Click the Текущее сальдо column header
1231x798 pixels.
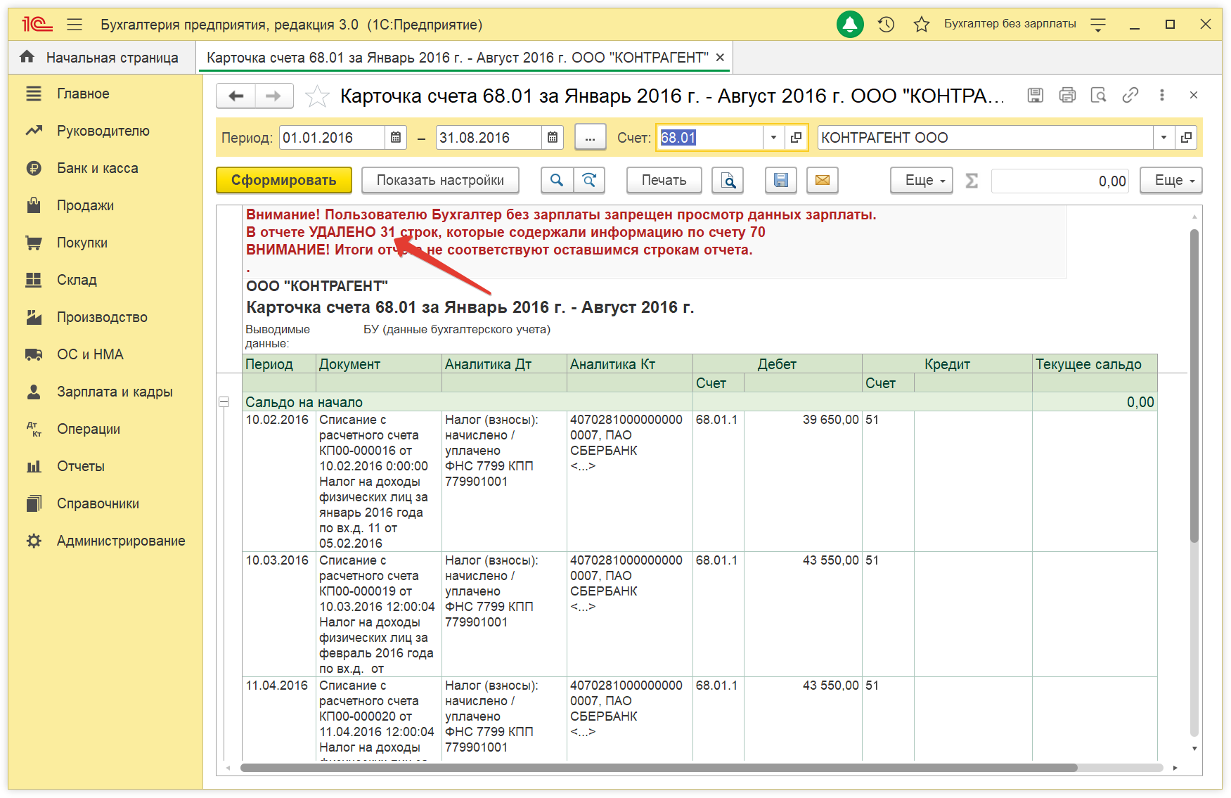pos(1094,364)
